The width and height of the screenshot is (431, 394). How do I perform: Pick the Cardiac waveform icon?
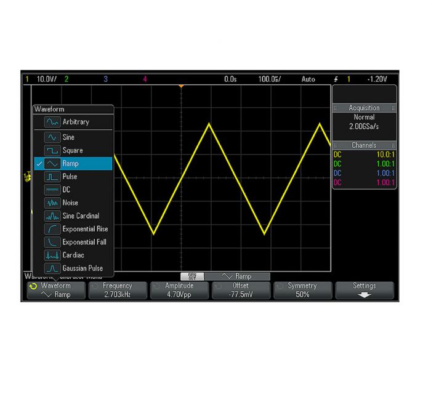click(52, 255)
